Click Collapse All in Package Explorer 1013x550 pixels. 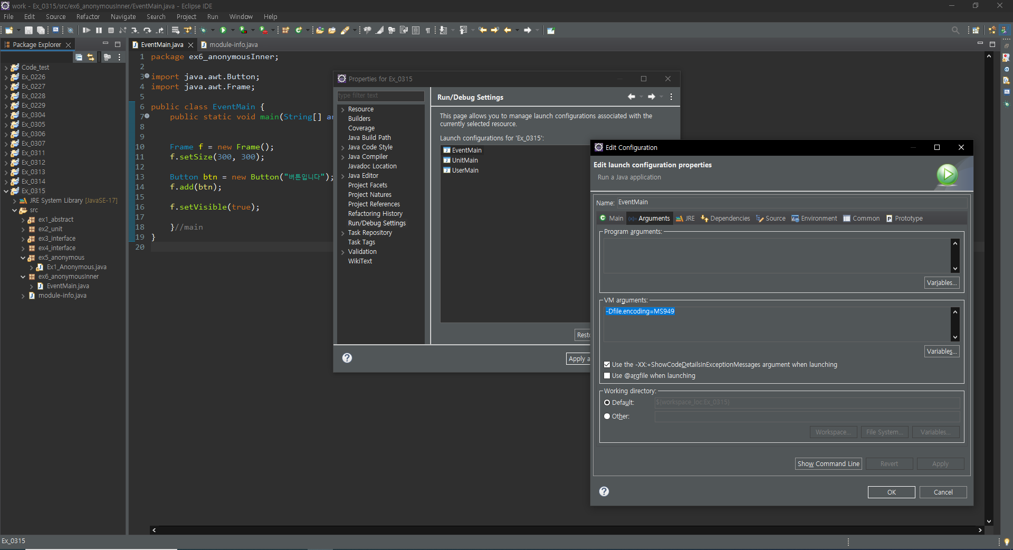pos(79,57)
